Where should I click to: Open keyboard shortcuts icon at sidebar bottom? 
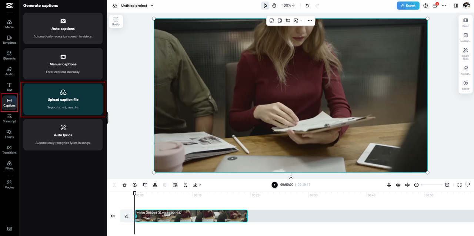pyautogui.click(x=9, y=229)
